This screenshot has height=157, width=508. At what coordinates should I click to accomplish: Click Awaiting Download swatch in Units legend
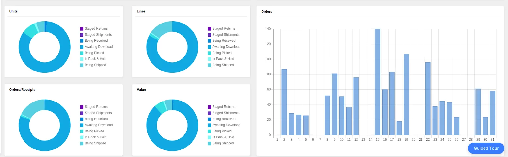click(82, 47)
